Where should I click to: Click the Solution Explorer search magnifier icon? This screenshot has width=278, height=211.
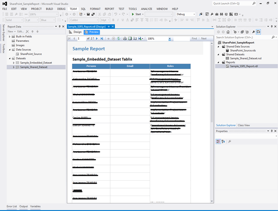click(273, 37)
